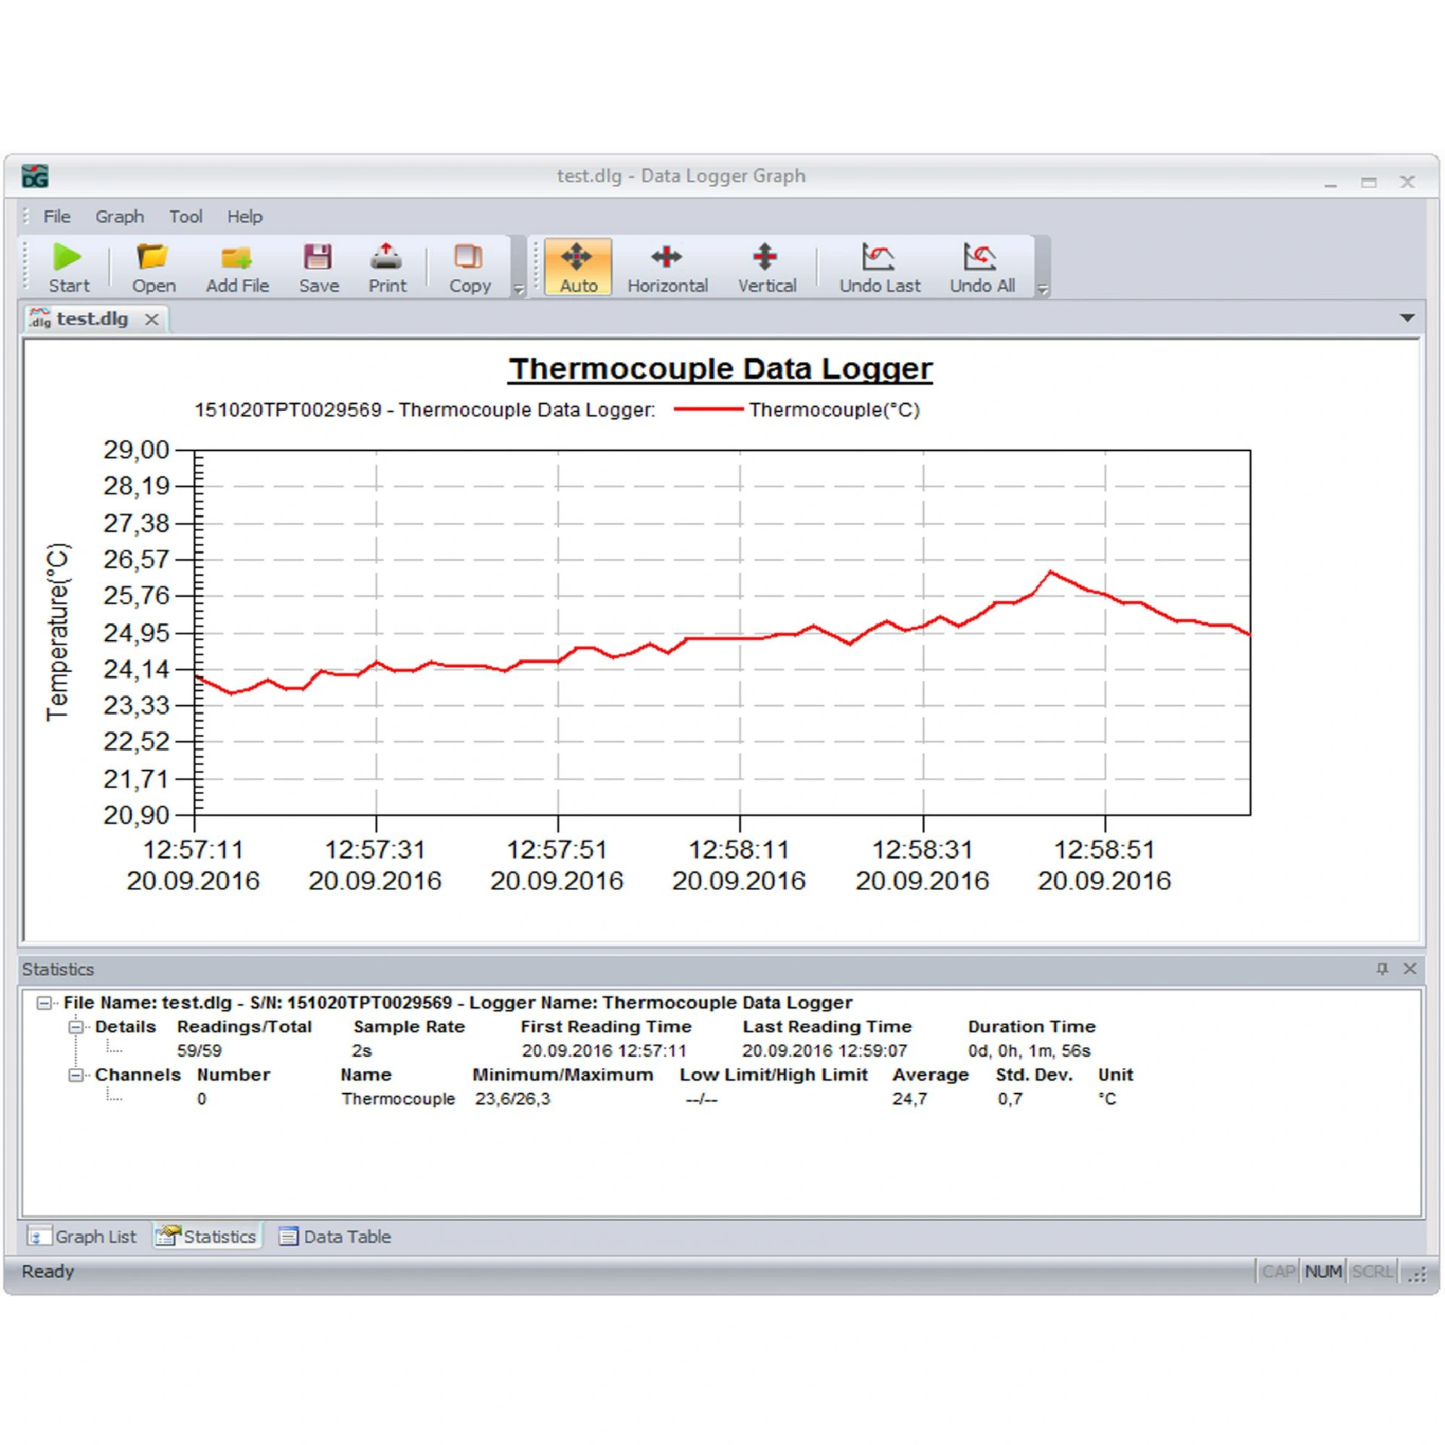
Task: Switch to the Data Table tab
Action: click(335, 1236)
